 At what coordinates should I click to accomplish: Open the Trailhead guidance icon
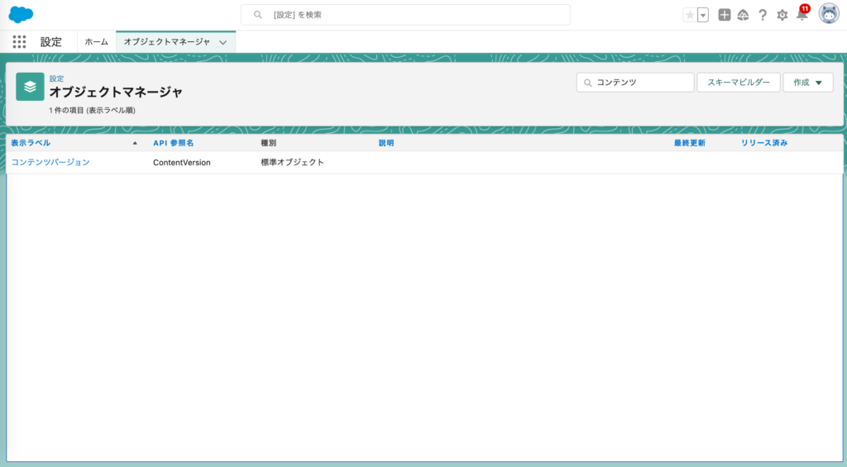pyautogui.click(x=743, y=15)
